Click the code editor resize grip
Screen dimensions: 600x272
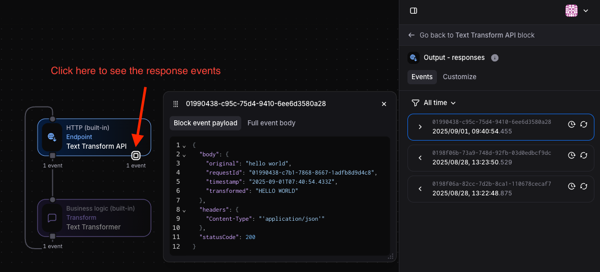(391, 256)
